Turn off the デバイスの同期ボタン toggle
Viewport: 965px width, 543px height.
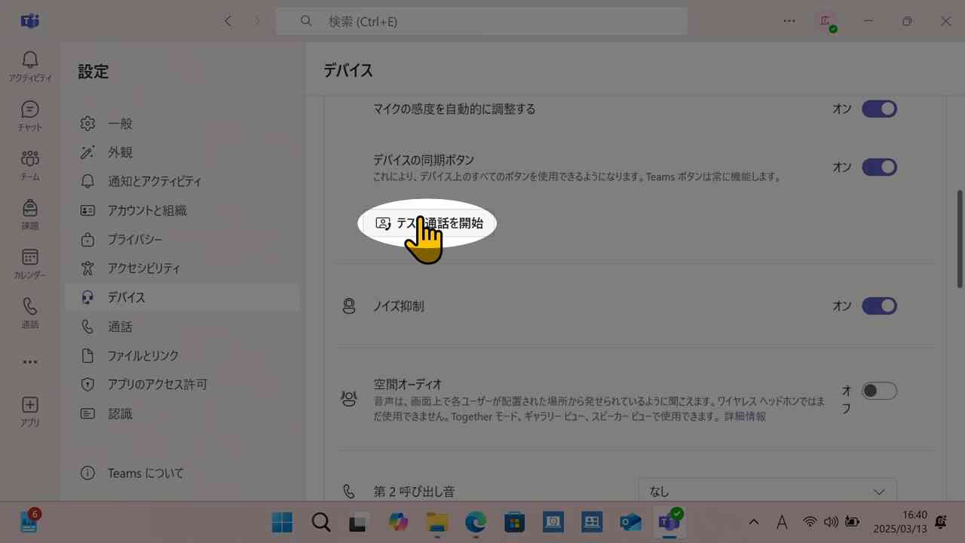879,167
